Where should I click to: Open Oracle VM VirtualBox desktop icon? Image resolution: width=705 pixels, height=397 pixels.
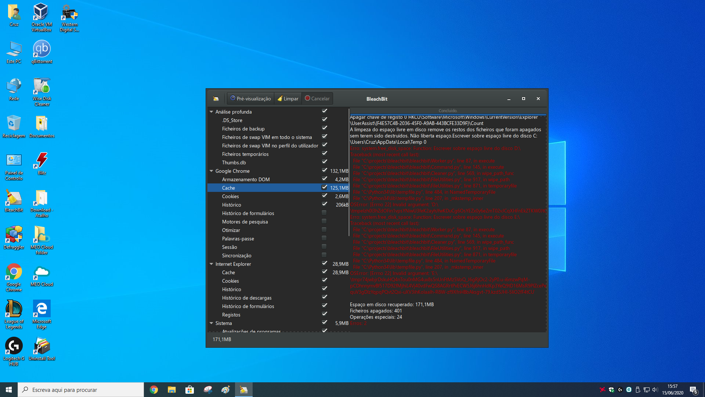pyautogui.click(x=41, y=17)
